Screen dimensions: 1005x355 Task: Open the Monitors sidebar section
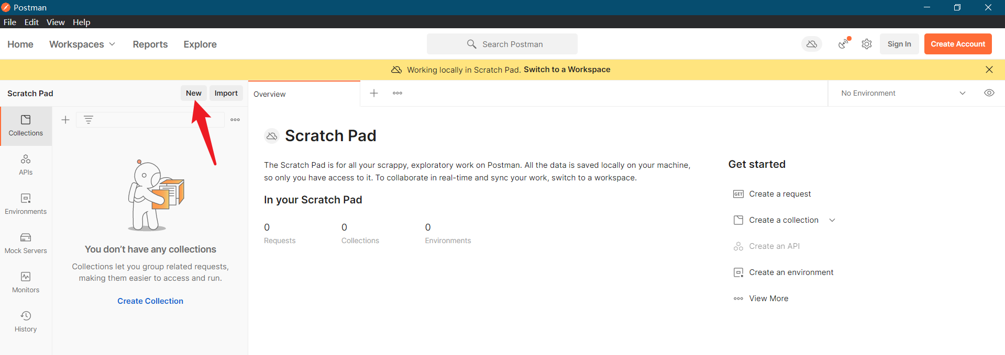[26, 283]
